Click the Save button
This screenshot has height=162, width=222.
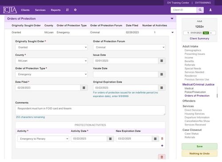(x=199, y=146)
